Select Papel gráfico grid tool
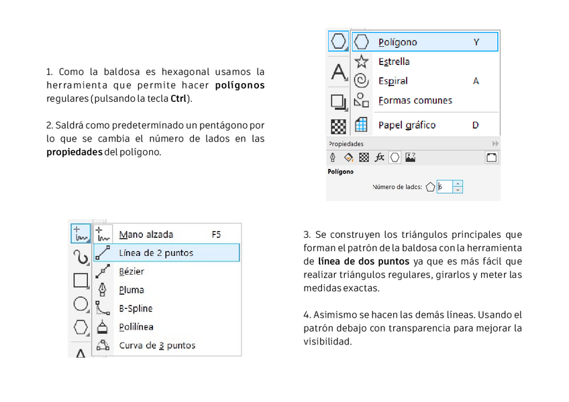569x402 pixels. [407, 125]
